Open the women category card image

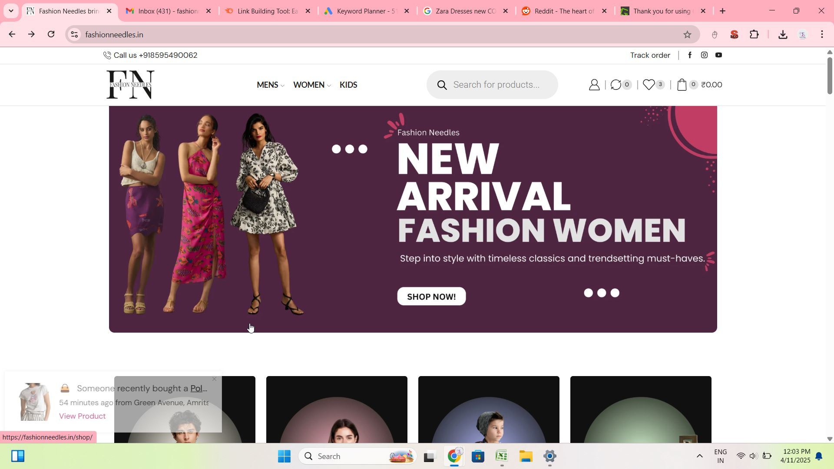pyautogui.click(x=337, y=410)
